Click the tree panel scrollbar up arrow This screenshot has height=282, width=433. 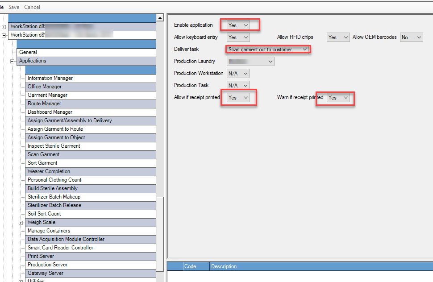click(160, 17)
